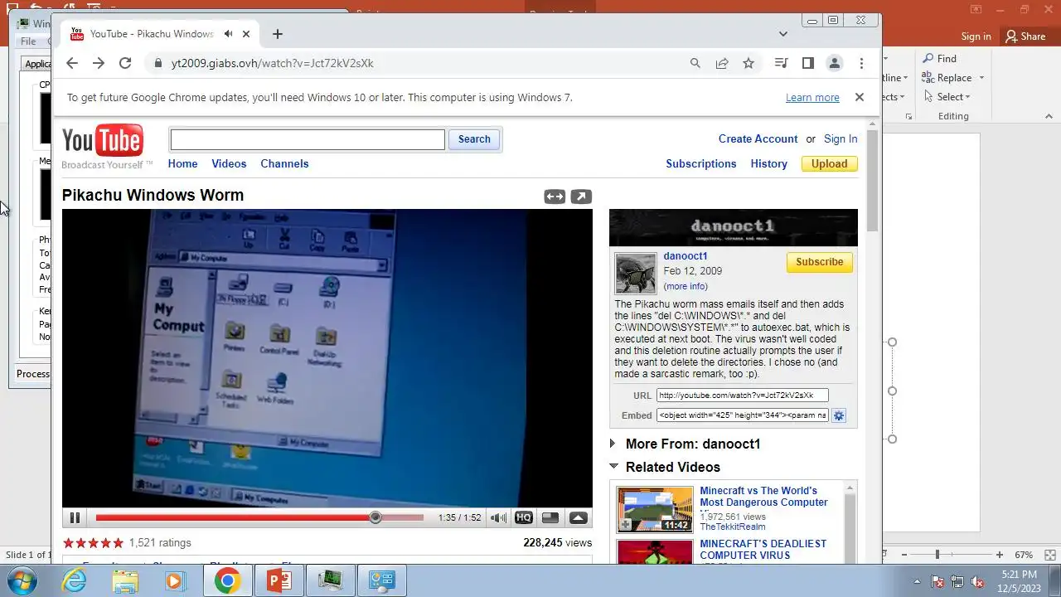
Task: Mute the tab audio speaker icon
Action: pyautogui.click(x=229, y=34)
